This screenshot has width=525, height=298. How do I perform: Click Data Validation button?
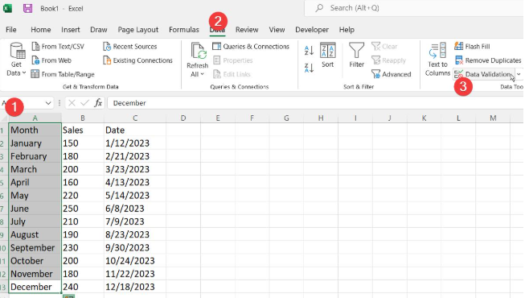coord(483,74)
